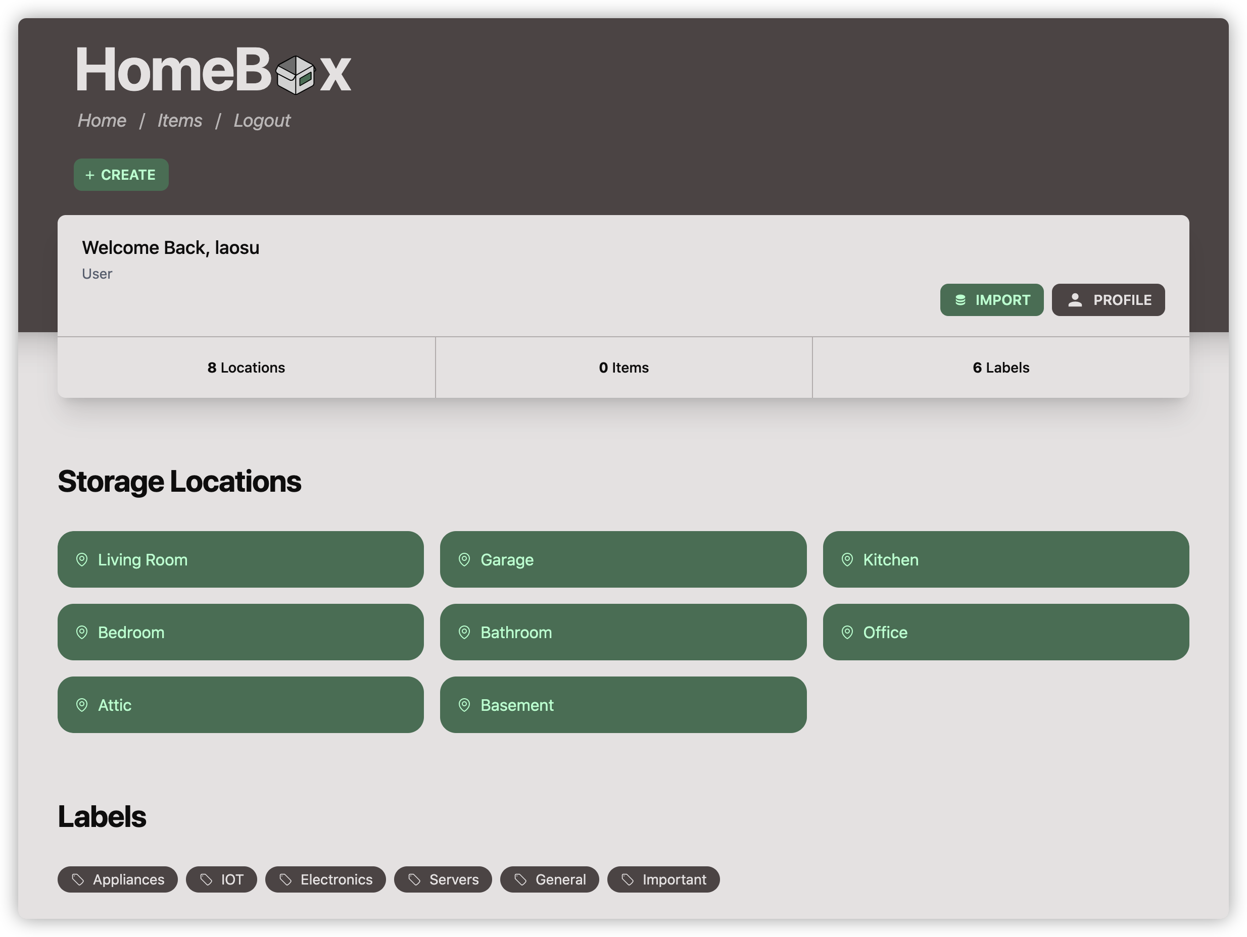
Task: Click the map pin icon beside Garage
Action: pyautogui.click(x=464, y=559)
